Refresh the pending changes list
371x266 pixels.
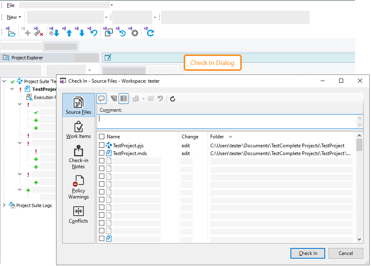[x=172, y=98]
